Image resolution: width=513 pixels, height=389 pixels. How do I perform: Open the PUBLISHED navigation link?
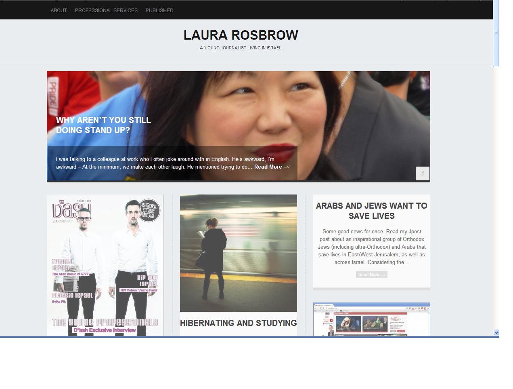tap(159, 11)
